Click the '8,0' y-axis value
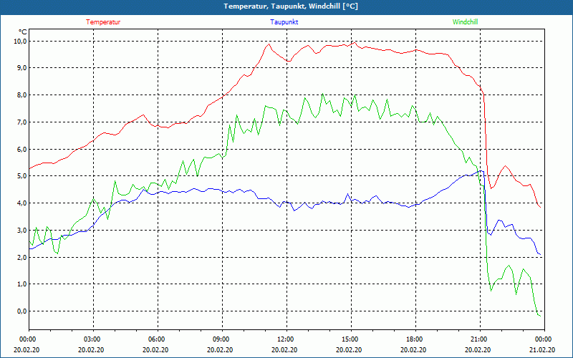Image resolution: width=573 pixels, height=358 pixels. 22,95
